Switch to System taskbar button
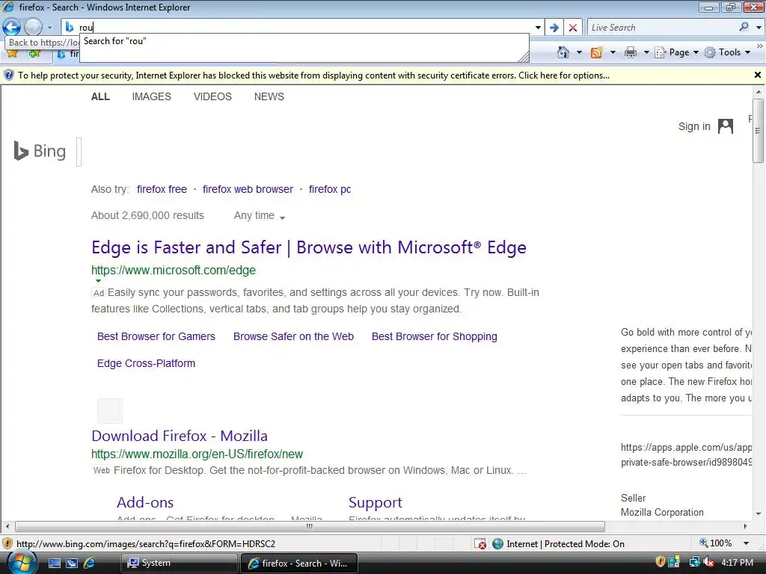The height and width of the screenshot is (574, 766). [x=179, y=563]
